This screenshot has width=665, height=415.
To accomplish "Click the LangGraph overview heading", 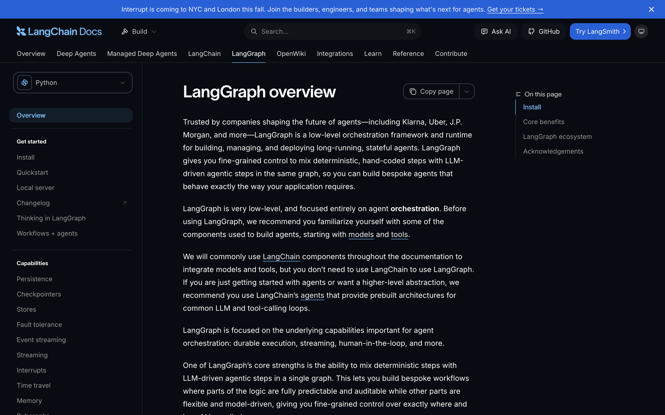I will 259,92.
